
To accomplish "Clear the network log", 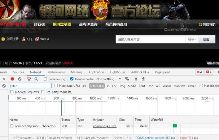I will pos(20,79).
